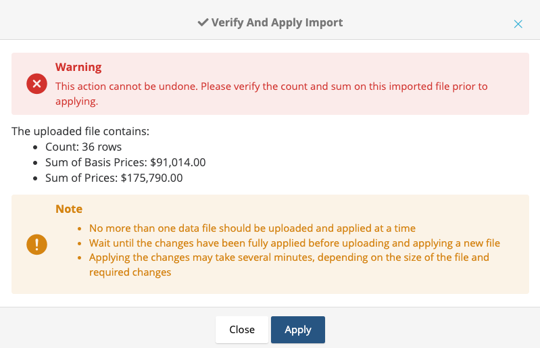
Task: Apply the verified import
Action: pos(297,330)
